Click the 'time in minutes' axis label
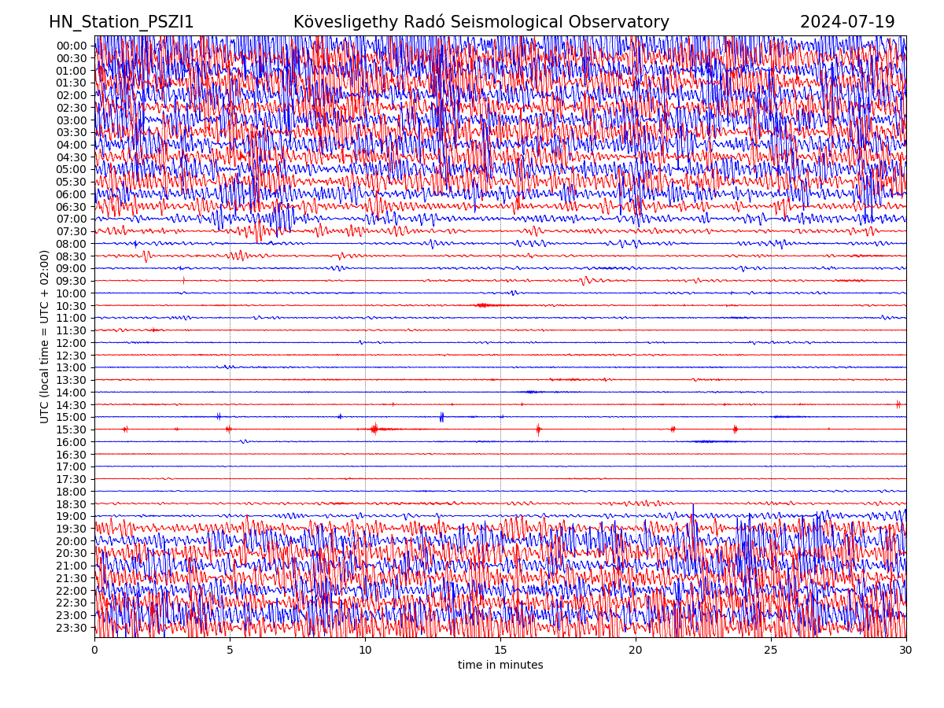Screen dimensions: 944x708 click(x=500, y=666)
